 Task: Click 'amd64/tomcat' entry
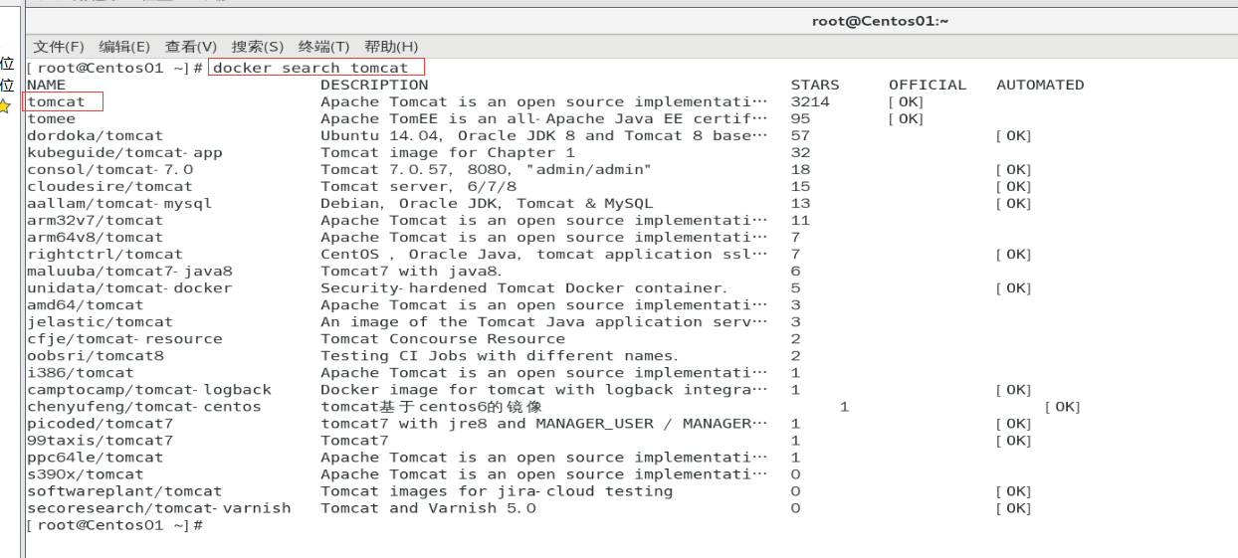coord(86,304)
